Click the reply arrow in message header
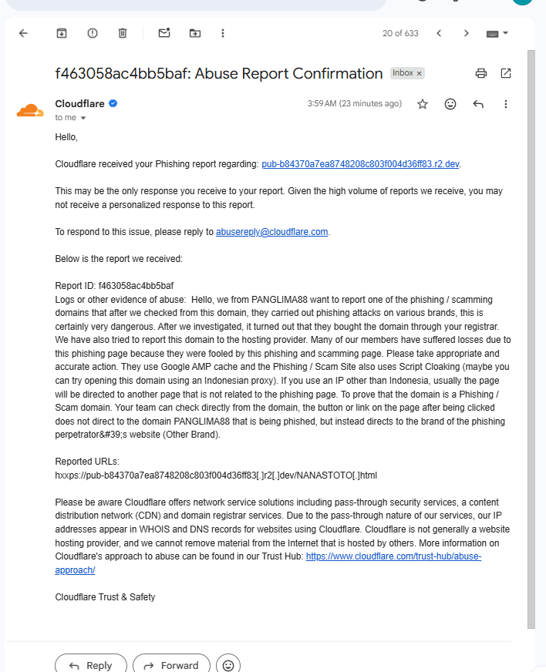Screen dimensions: 546x672 (x=478, y=104)
